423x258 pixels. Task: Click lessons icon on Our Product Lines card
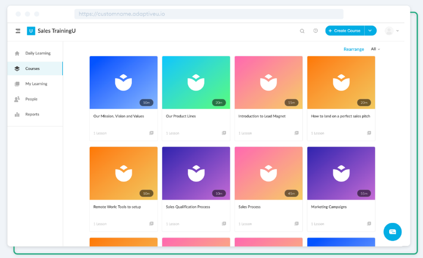pos(224,133)
